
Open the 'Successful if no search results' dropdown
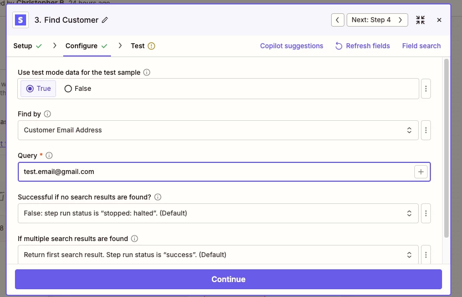(x=218, y=213)
